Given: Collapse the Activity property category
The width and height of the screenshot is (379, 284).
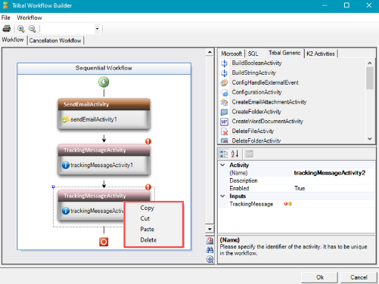Looking at the screenshot, I should 222,165.
